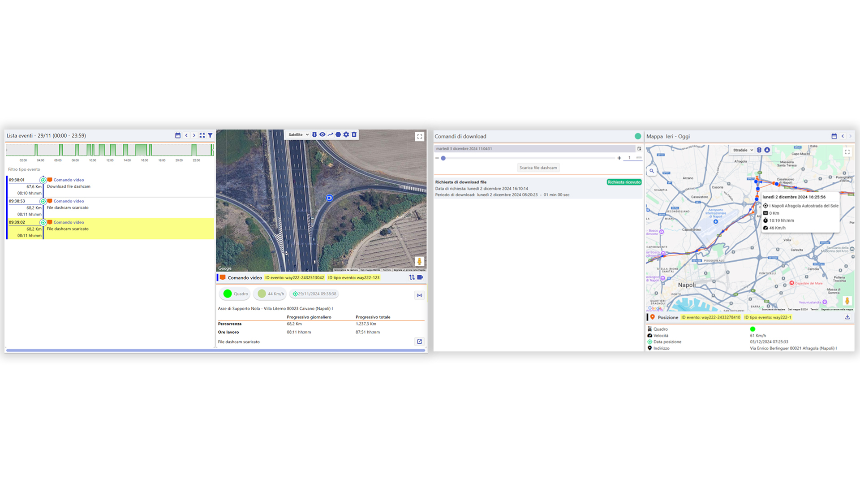Screen dimensions: 860x484
Task: Open the Stradale map type dropdown
Action: tap(743, 150)
